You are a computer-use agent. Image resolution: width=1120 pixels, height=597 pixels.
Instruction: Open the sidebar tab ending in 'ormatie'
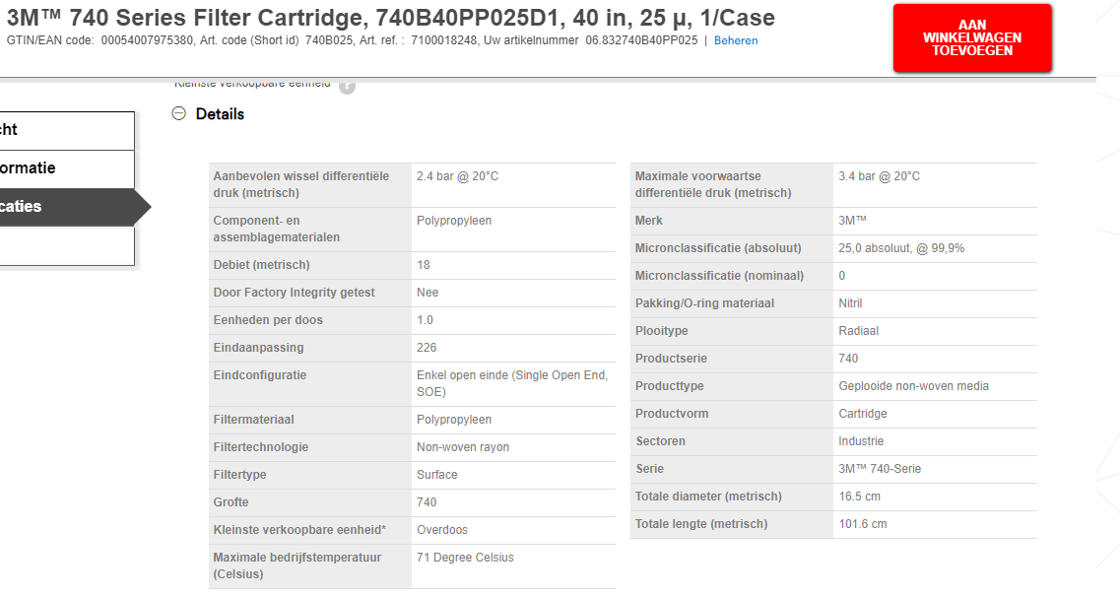pyautogui.click(x=67, y=169)
